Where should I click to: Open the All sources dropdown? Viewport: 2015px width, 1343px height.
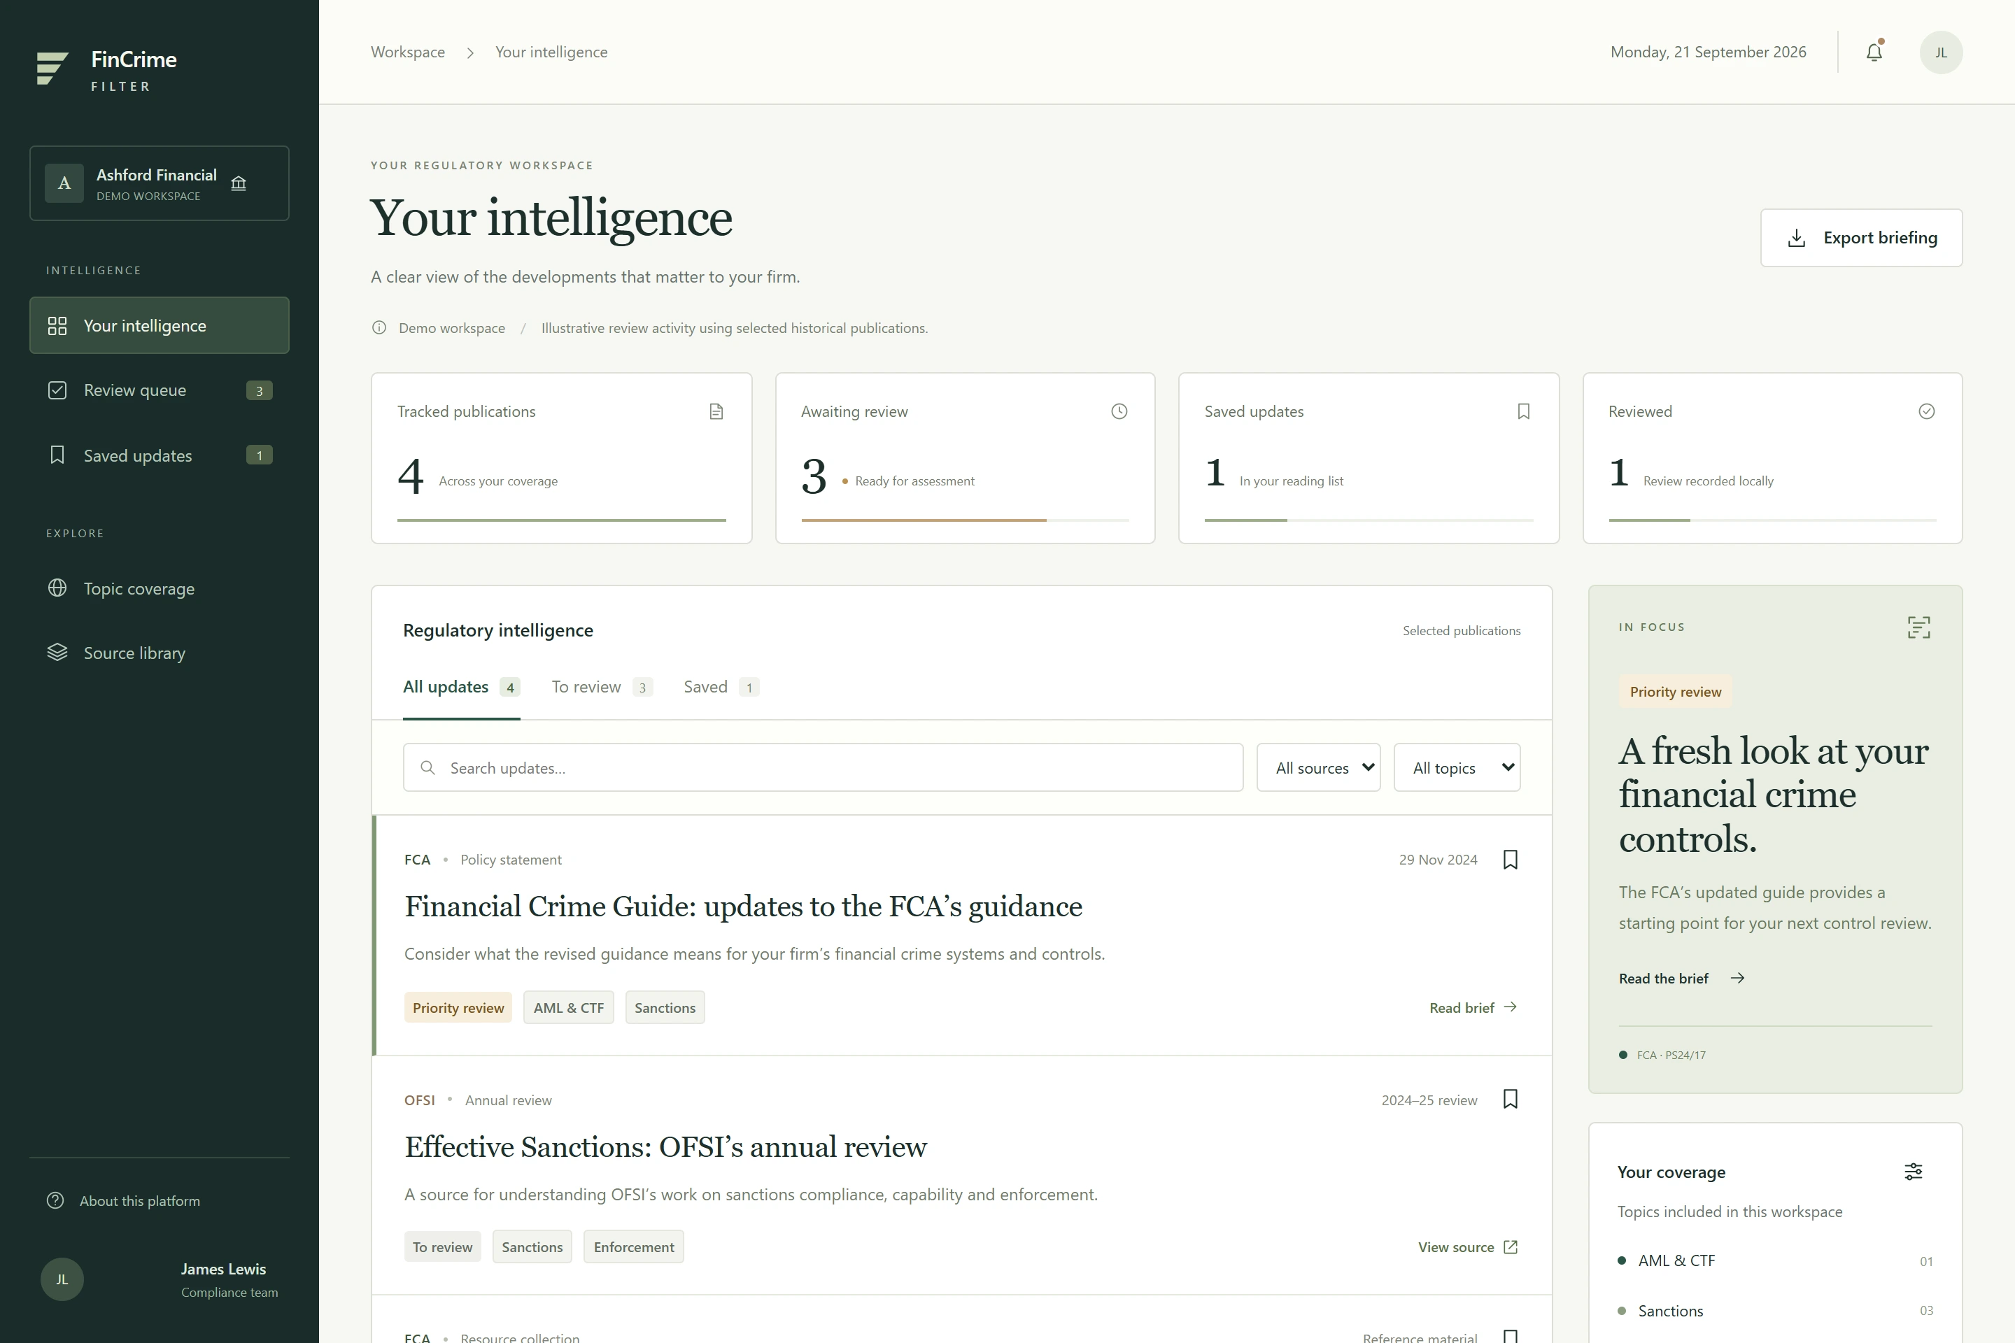pos(1318,767)
